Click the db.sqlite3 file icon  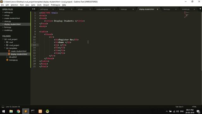click(7, 57)
